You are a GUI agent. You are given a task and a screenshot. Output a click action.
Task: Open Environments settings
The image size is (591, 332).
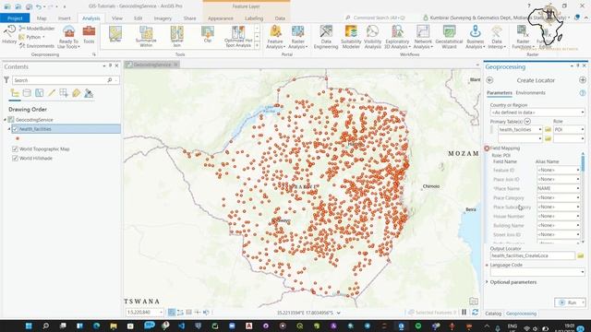[x=37, y=46]
